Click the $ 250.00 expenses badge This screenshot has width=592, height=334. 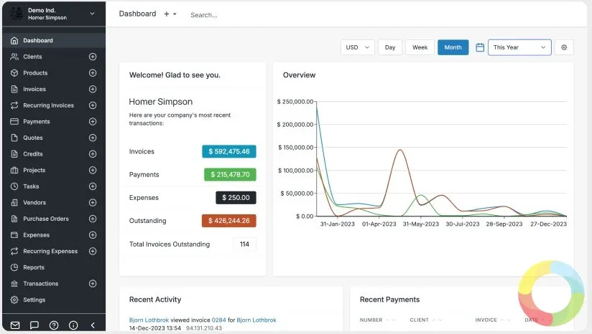[236, 198]
